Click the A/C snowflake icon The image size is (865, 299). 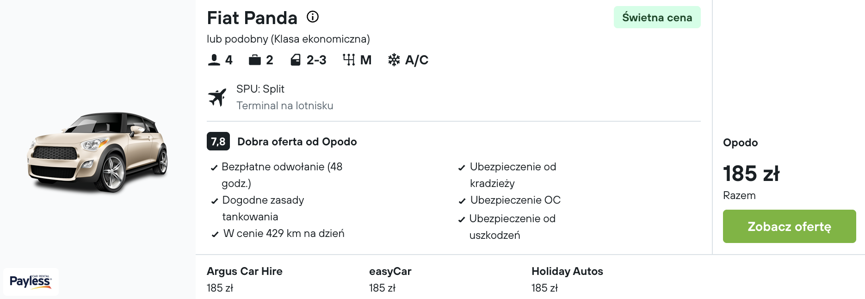coord(394,60)
